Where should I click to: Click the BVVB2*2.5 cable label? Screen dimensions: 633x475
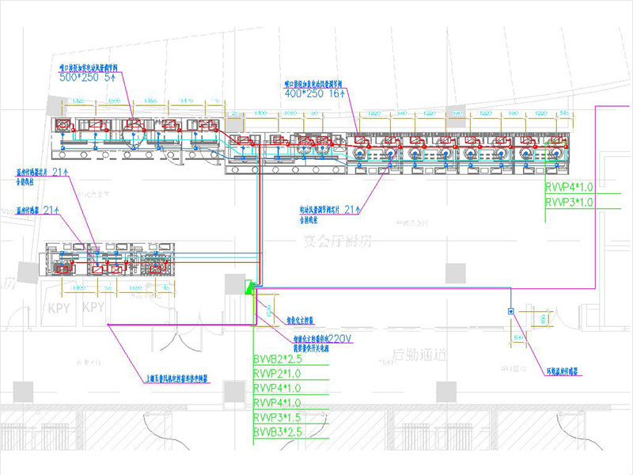point(278,359)
